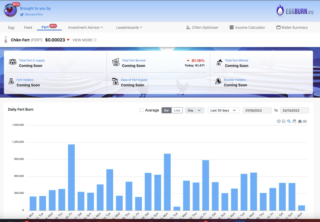
Task: Switch to the Egg tab
Action: click(11, 27)
